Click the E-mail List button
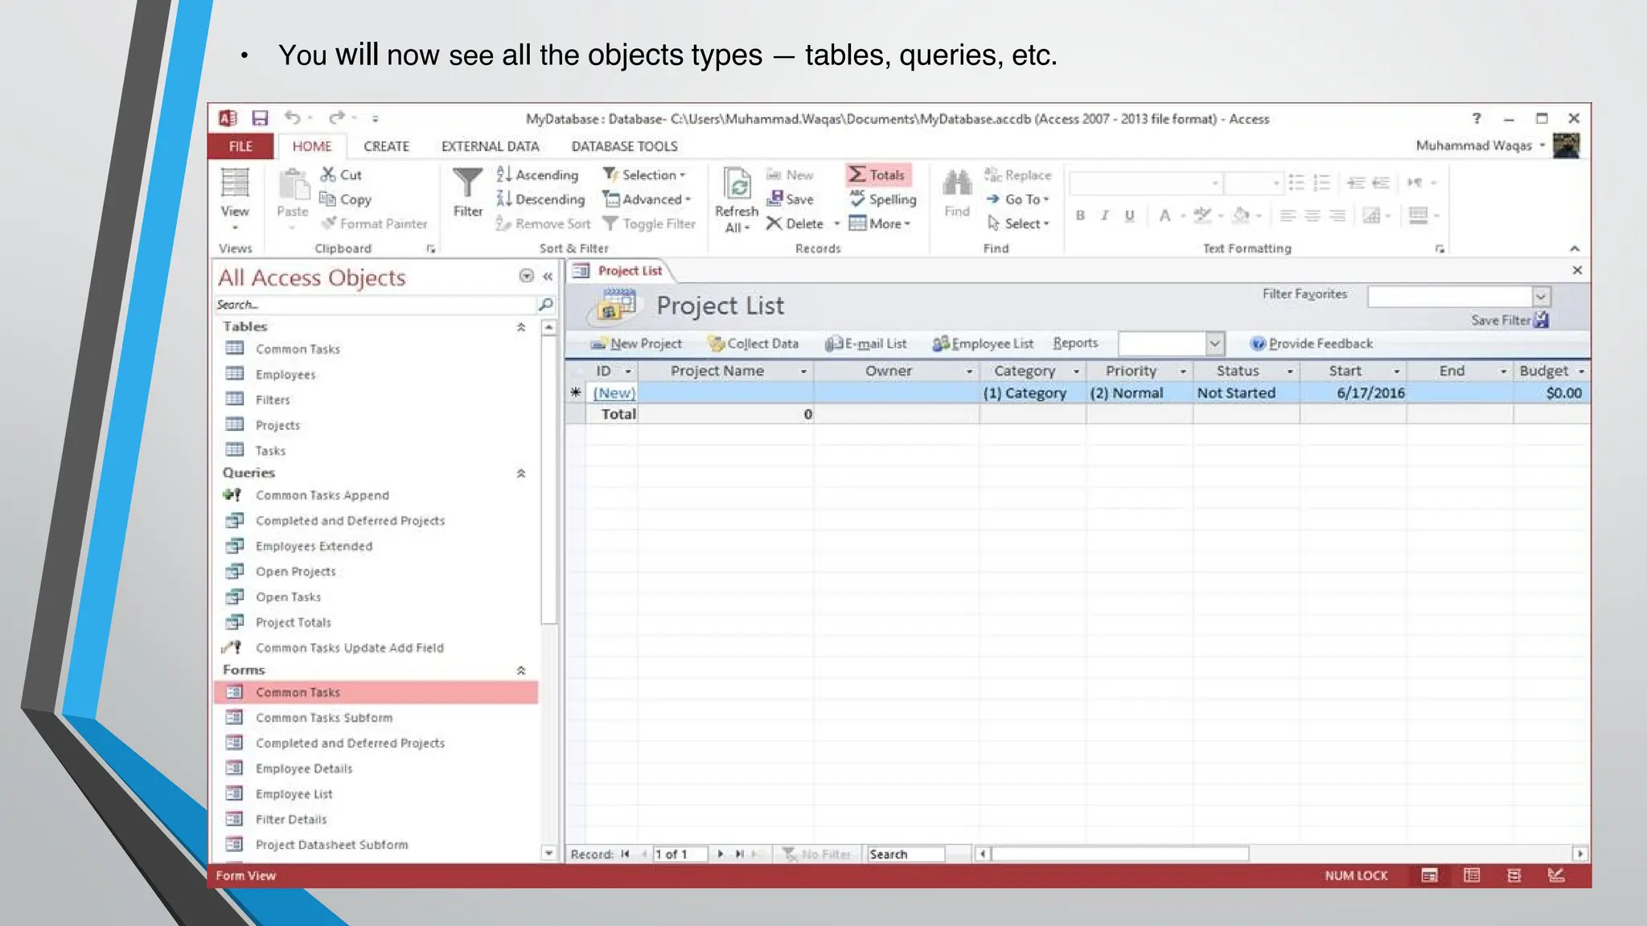The height and width of the screenshot is (926, 1647). (866, 343)
